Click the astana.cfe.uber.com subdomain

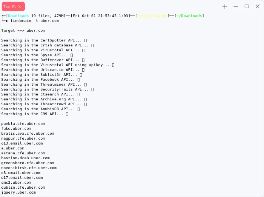point(23,153)
